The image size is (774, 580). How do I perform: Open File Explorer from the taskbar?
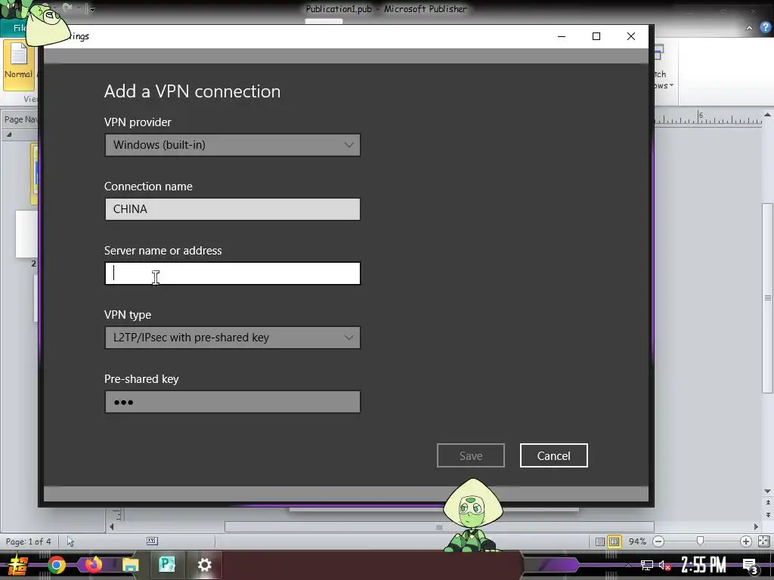pos(130,565)
